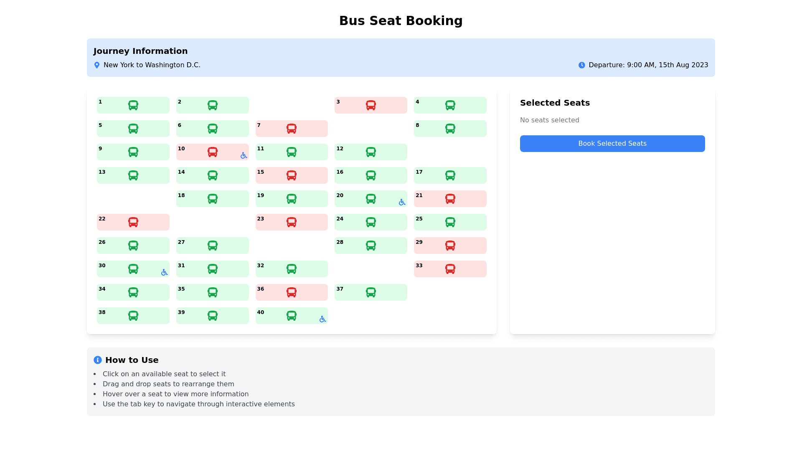Click the location pin icon by New York
The image size is (802, 451).
tap(97, 65)
